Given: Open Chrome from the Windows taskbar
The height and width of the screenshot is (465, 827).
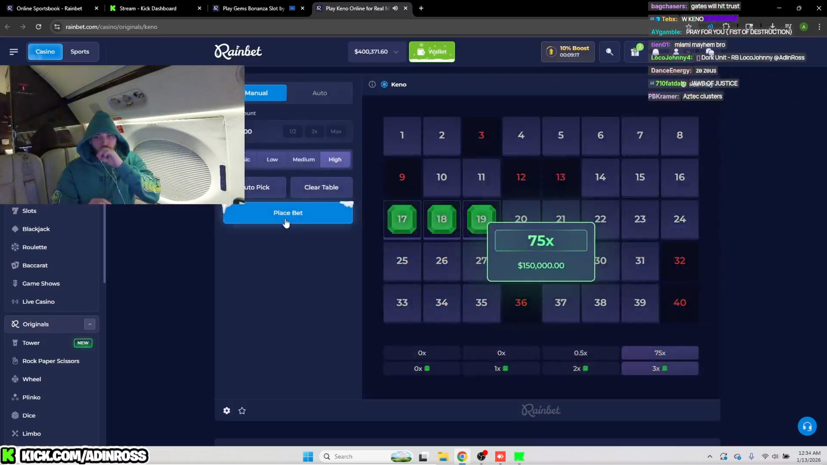Looking at the screenshot, I should point(462,456).
